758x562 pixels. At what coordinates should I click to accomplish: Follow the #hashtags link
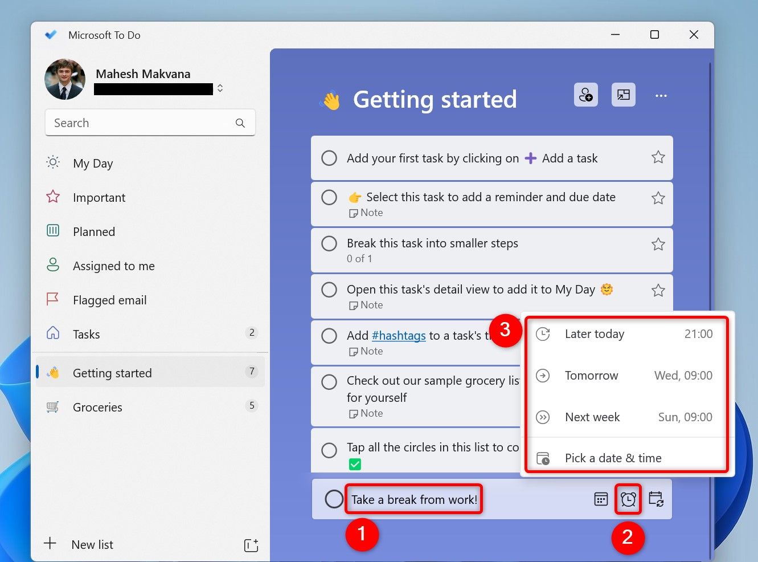coord(399,336)
